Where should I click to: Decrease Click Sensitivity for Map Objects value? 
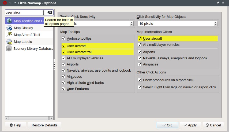tap(216, 25)
